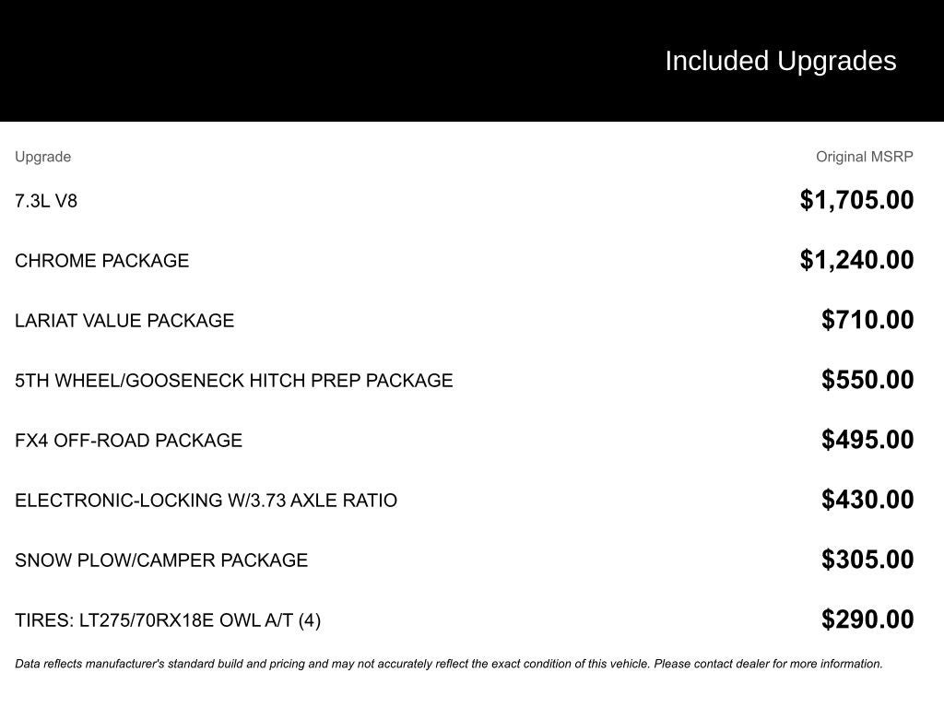Screen dimensions: 944x708
Task: Click the $290.00 MSRP value
Action: 867,619
